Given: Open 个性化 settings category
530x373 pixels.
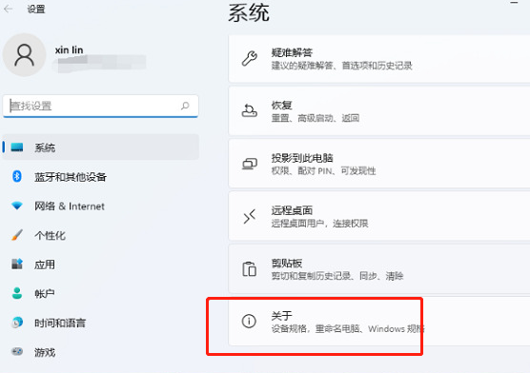Looking at the screenshot, I should (x=101, y=235).
